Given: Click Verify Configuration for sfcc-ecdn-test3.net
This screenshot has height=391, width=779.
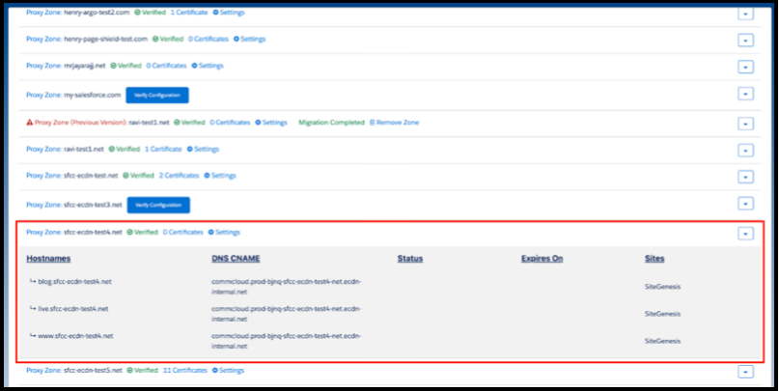Looking at the screenshot, I should click(158, 205).
